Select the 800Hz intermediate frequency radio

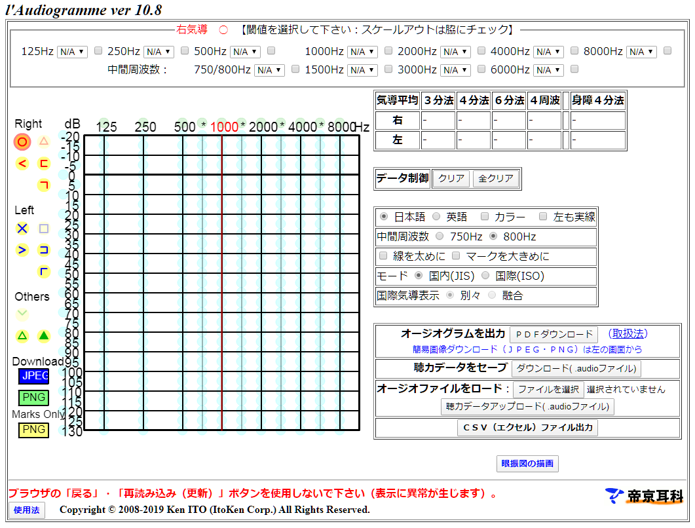(493, 236)
